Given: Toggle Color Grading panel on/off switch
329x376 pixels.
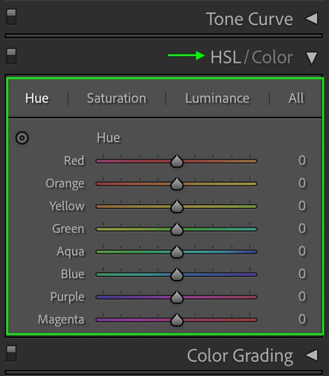Looking at the screenshot, I should 11,353.
